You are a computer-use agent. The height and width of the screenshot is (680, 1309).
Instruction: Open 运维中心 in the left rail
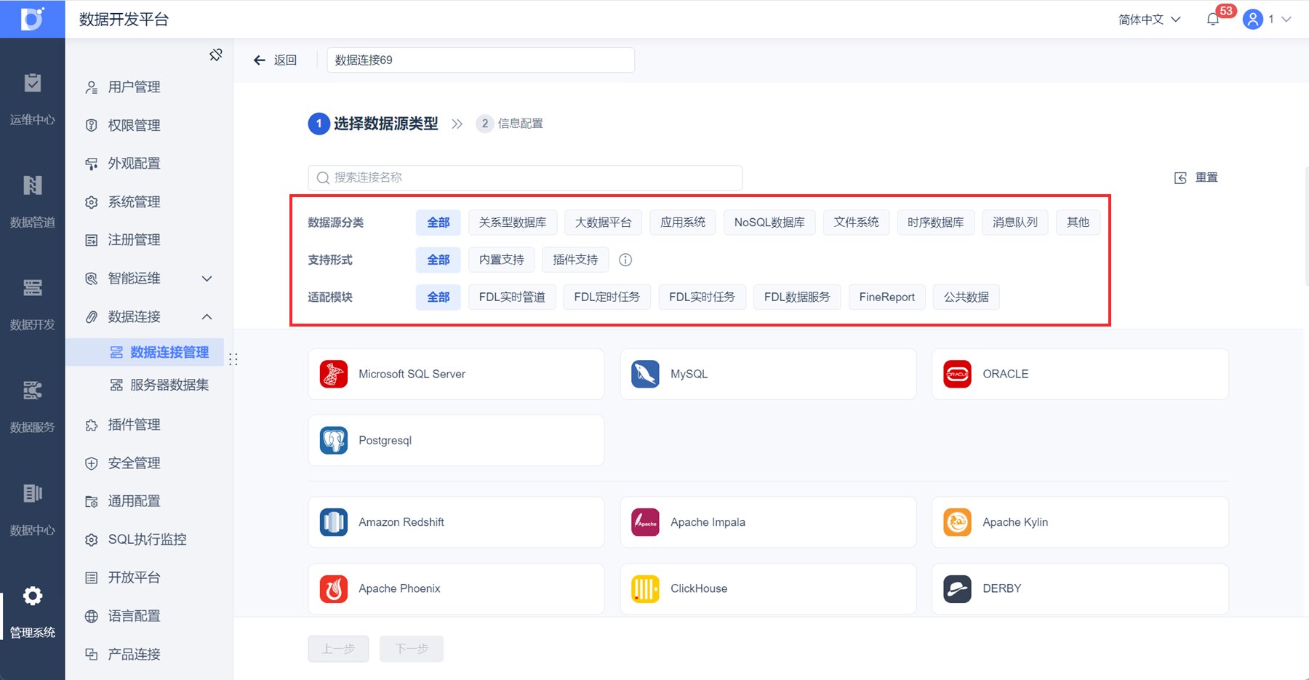[32, 100]
